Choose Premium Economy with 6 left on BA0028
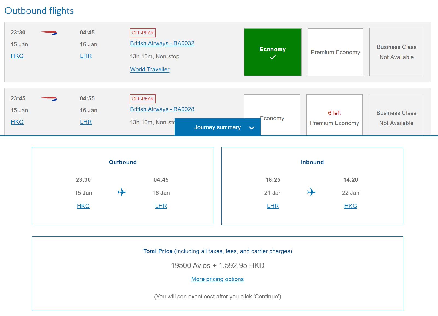This screenshot has height=316, width=438. pyautogui.click(x=334, y=115)
